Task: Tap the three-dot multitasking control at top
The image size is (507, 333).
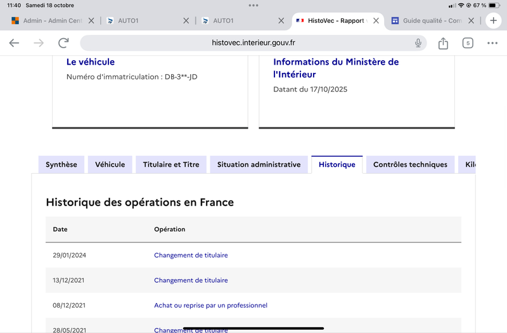Action: [253, 5]
